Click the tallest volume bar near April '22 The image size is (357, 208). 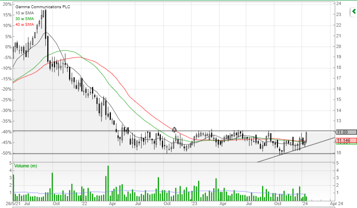tap(108, 183)
